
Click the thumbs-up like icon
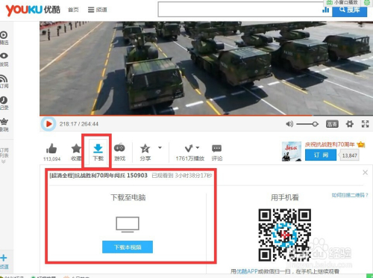coord(51,149)
